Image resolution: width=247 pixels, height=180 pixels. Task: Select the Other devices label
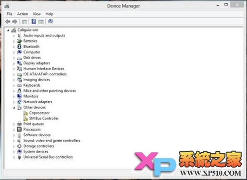coord(35,107)
